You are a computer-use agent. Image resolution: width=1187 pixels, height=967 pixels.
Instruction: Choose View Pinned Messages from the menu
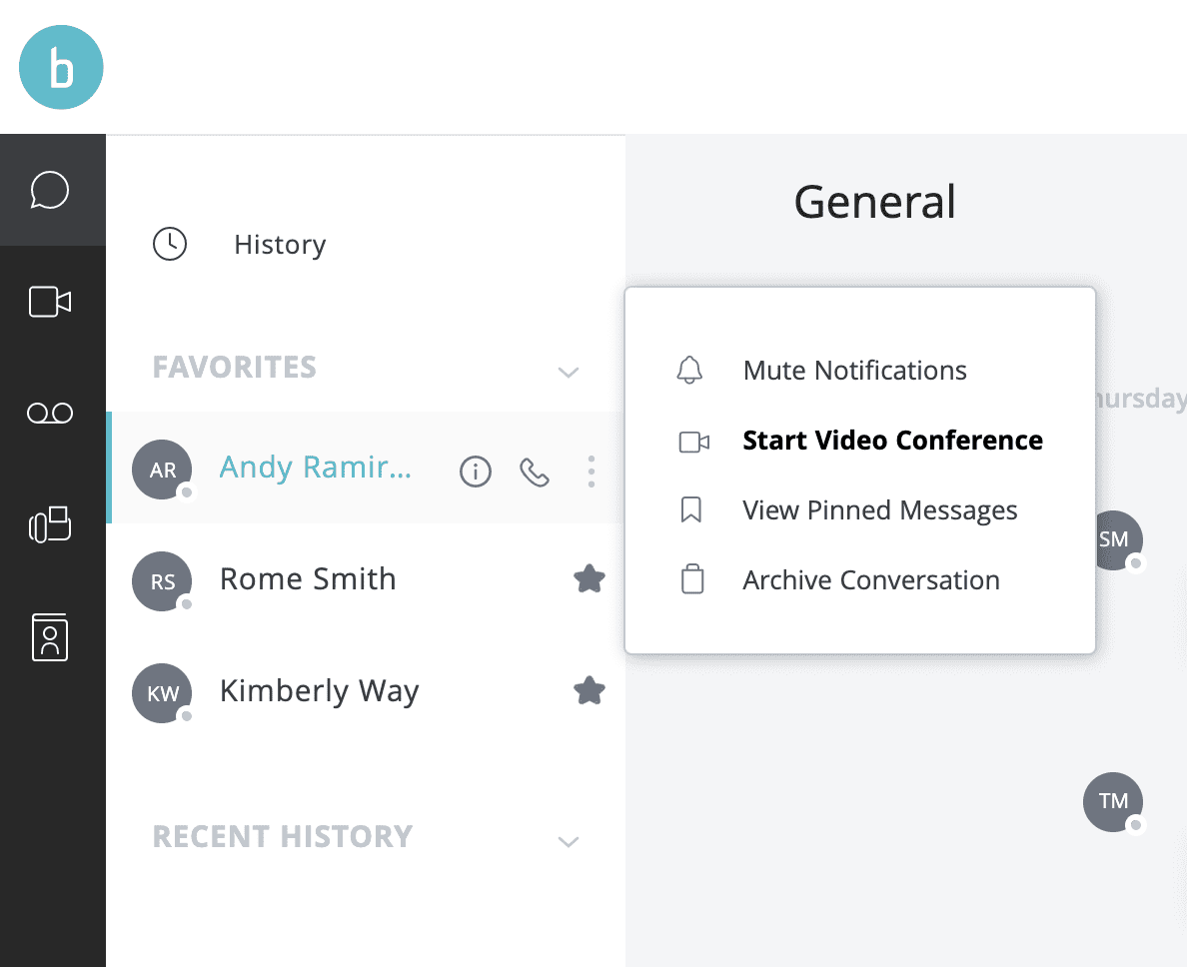coord(879,510)
